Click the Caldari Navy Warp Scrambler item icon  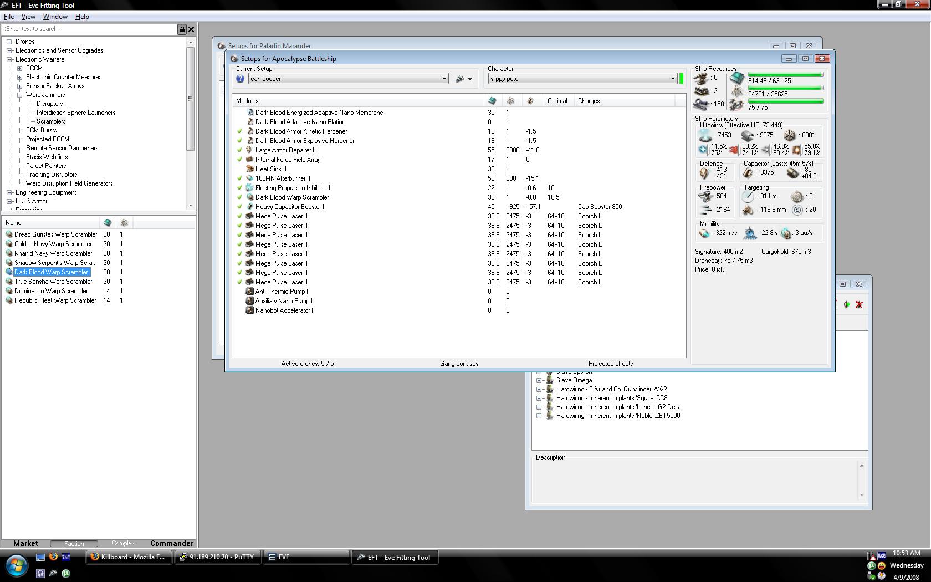[9, 244]
